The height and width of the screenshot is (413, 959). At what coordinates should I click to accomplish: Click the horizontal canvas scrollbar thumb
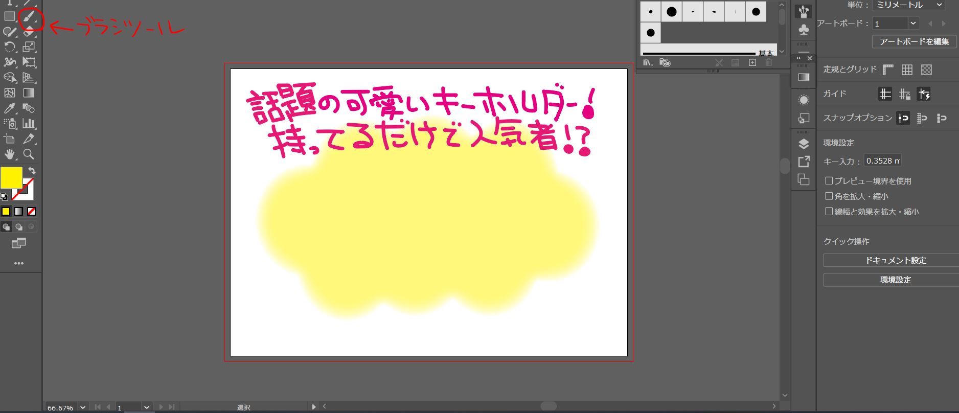coord(549,406)
